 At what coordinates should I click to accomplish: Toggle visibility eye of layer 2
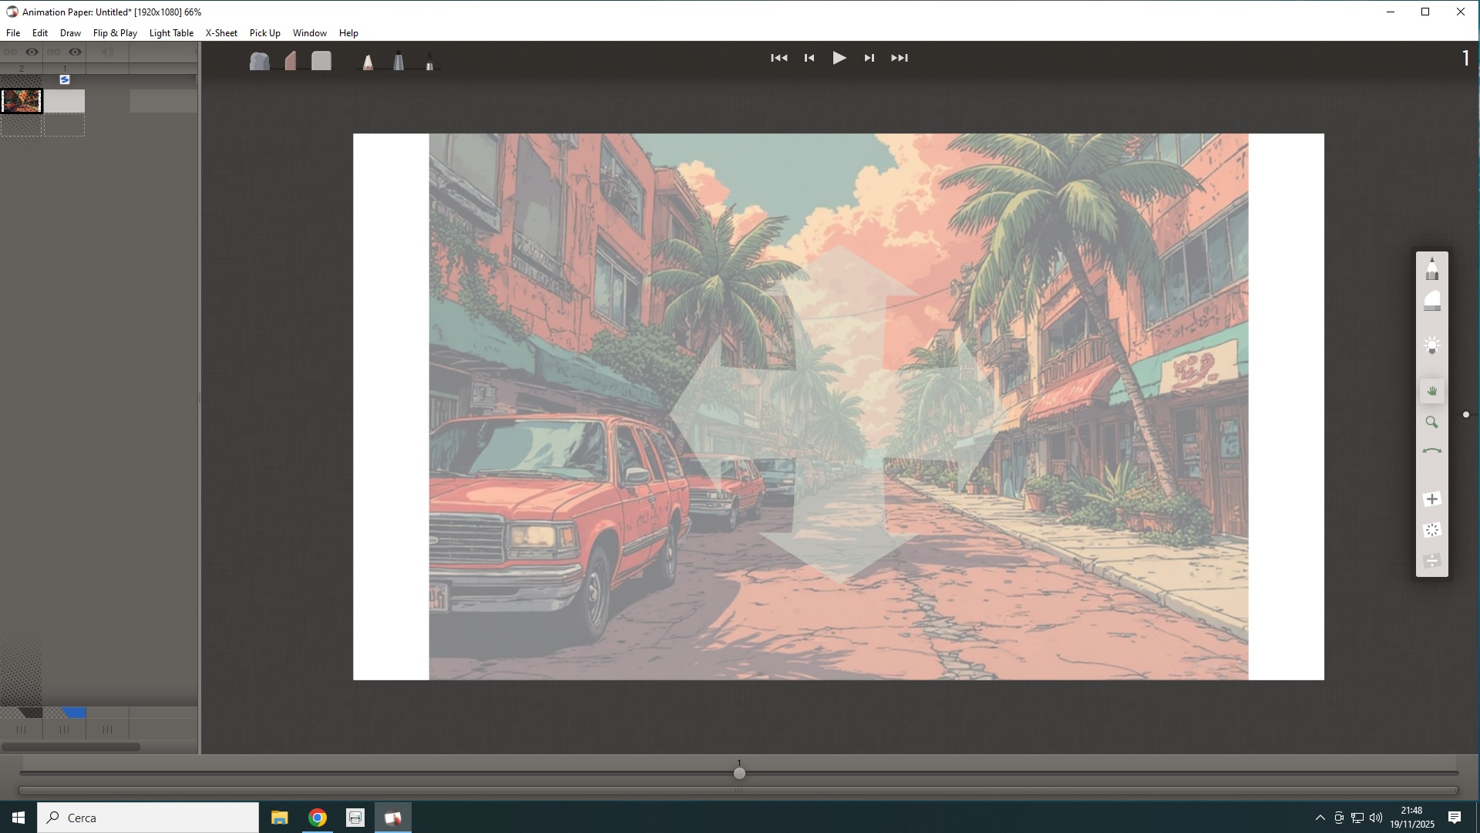(32, 52)
